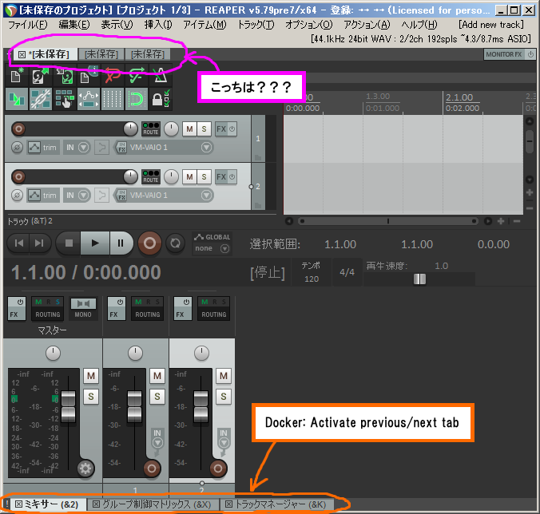Toggle master MONO button
The image size is (540, 514).
(83, 309)
